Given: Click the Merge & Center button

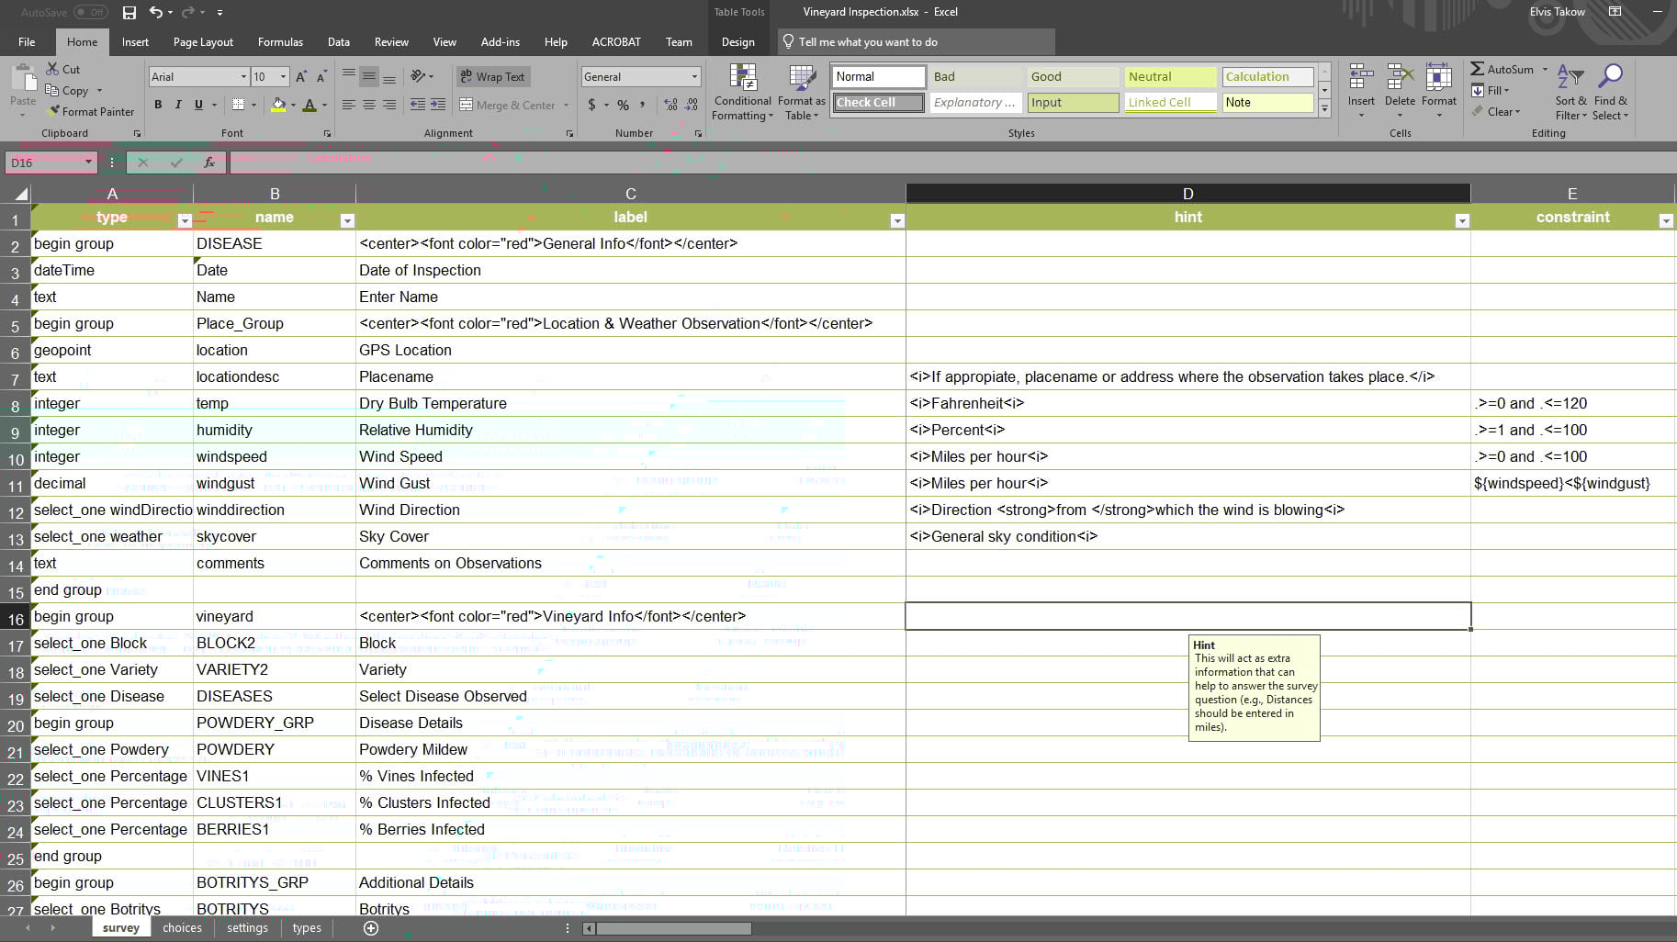Looking at the screenshot, I should click(x=508, y=105).
